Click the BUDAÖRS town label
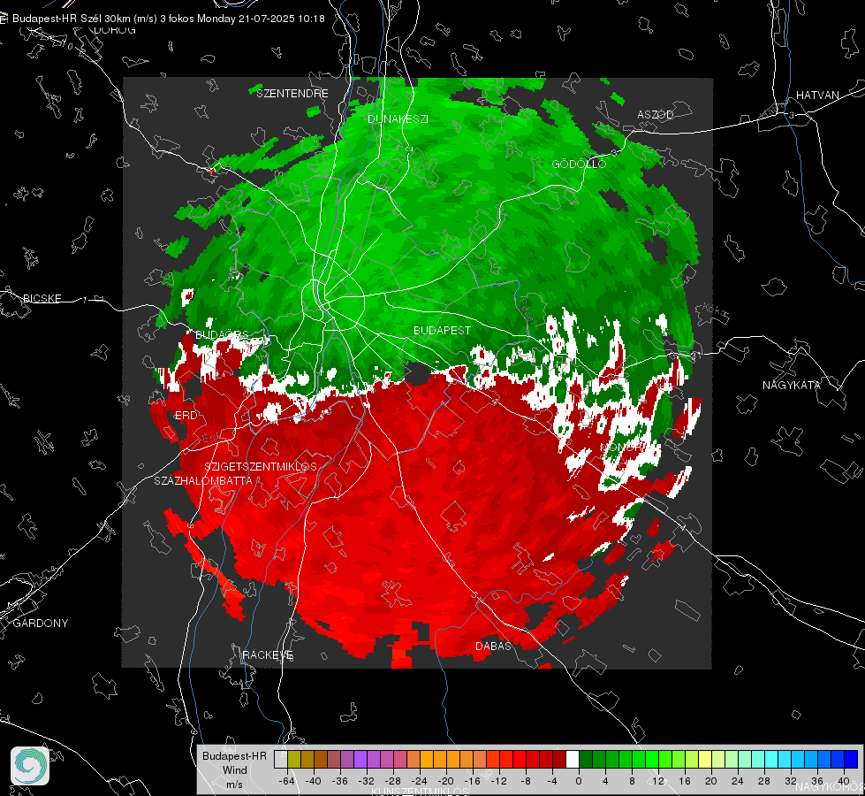Viewport: 865px width, 796px height. tap(222, 334)
